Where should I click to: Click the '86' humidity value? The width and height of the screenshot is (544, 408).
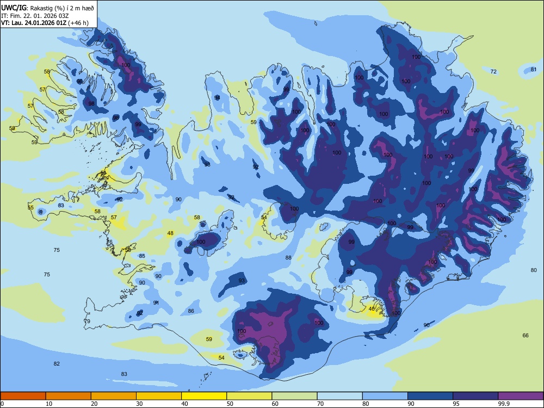[191, 311]
